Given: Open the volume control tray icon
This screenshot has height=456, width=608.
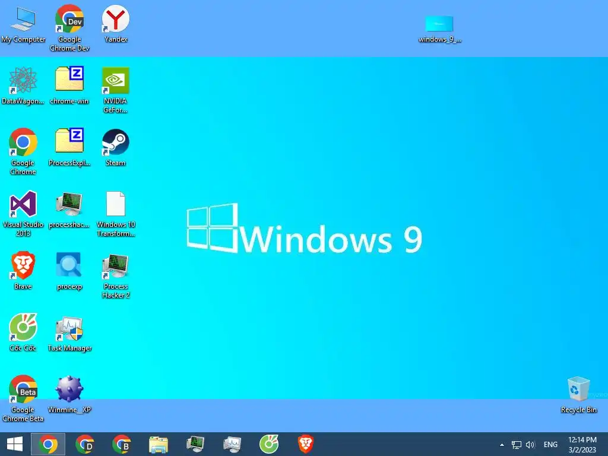Looking at the screenshot, I should coord(530,445).
